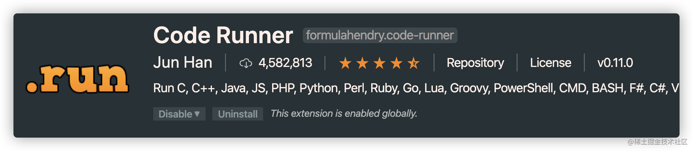Image resolution: width=693 pixels, height=151 pixels.
Task: Click the supported languages description text
Action: pos(416,88)
